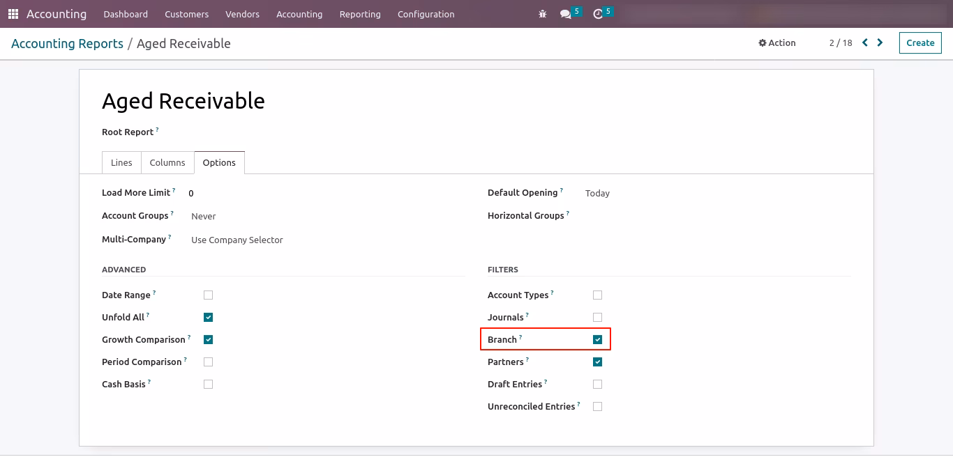
Task: Open the conversations chat icon
Action: click(565, 14)
